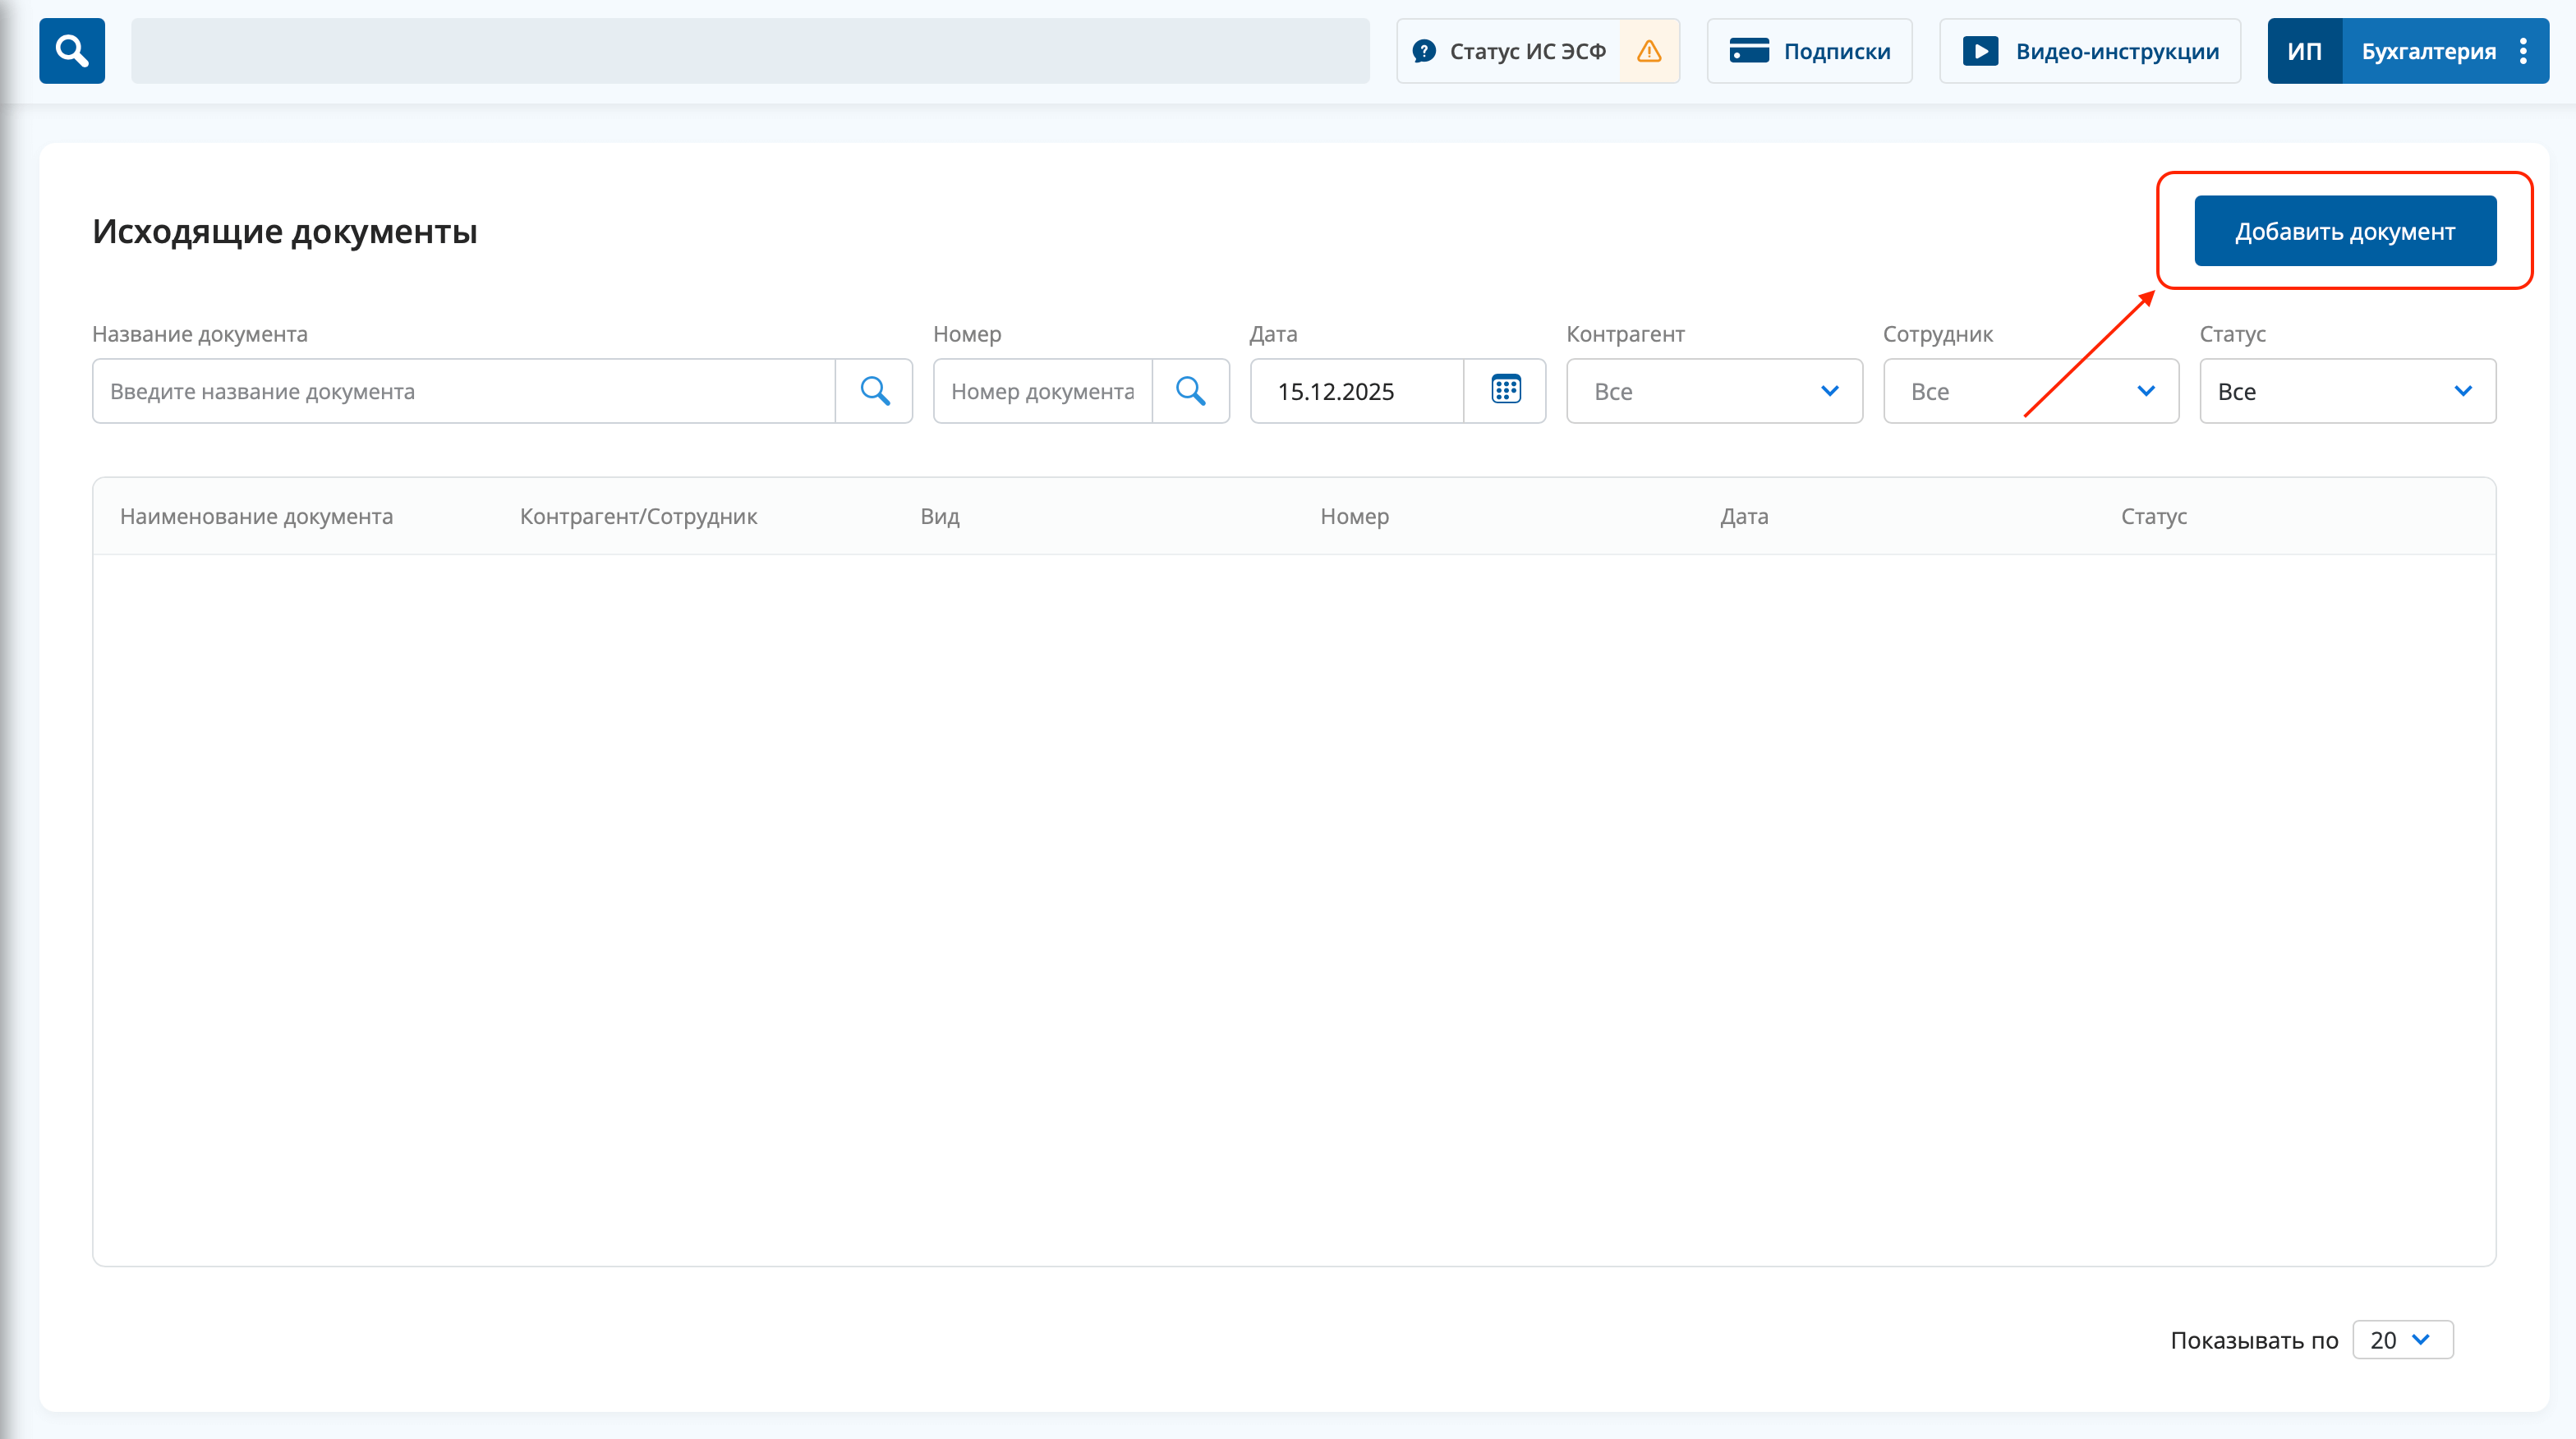The height and width of the screenshot is (1439, 2576).
Task: Click the Дата column header in table
Action: point(1744,516)
